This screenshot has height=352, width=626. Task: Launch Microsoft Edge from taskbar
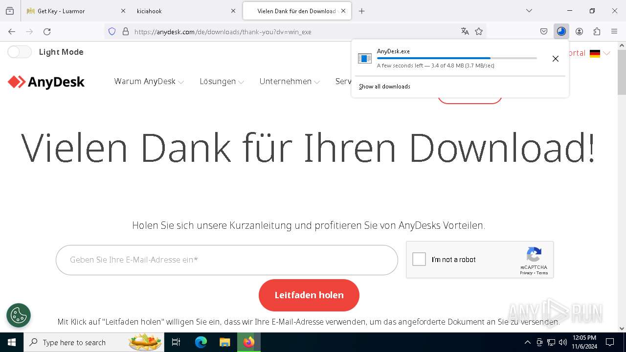201,342
